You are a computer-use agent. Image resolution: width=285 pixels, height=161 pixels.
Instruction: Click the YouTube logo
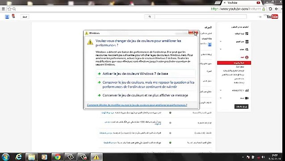tap(272, 17)
